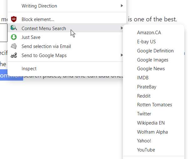Click the uBlock Origin shield icon
This screenshot has height=159, width=189.
pos(13,19)
